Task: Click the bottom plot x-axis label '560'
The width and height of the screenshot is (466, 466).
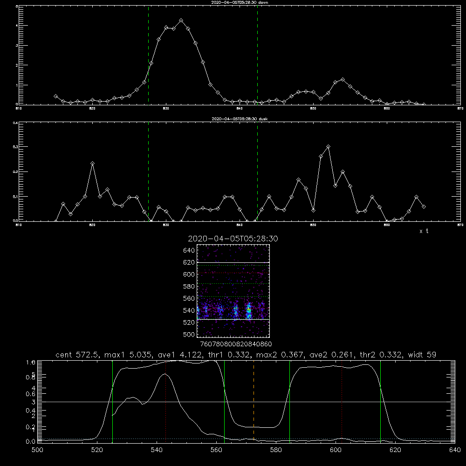Action: [216, 450]
